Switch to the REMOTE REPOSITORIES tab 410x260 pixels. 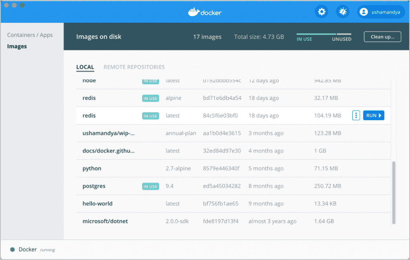click(x=134, y=67)
